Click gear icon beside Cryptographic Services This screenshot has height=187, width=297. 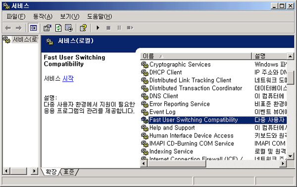[x=145, y=64]
